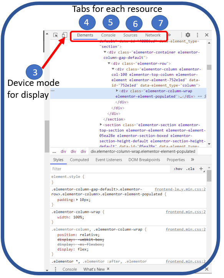Click the styles pane scrollbar thumb
The image size is (224, 278).
[x=209, y=176]
